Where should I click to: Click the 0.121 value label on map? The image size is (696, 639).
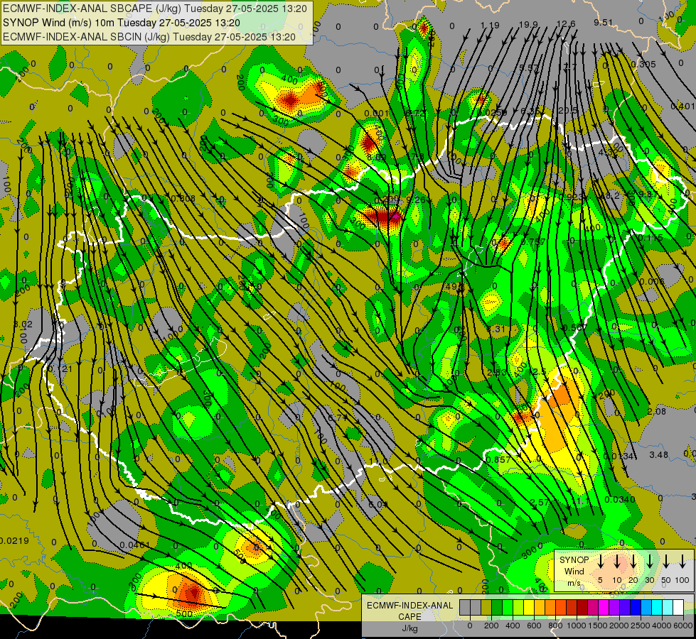click(60, 368)
